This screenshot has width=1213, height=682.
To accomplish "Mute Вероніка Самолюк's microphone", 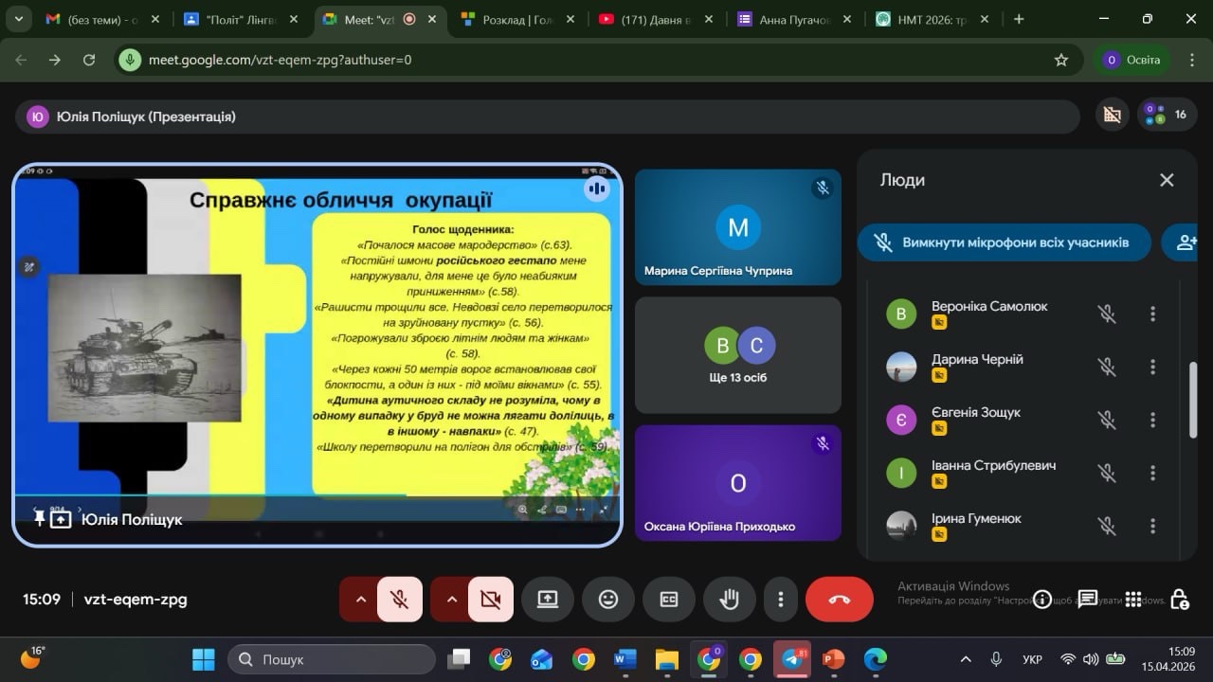I will point(1106,314).
